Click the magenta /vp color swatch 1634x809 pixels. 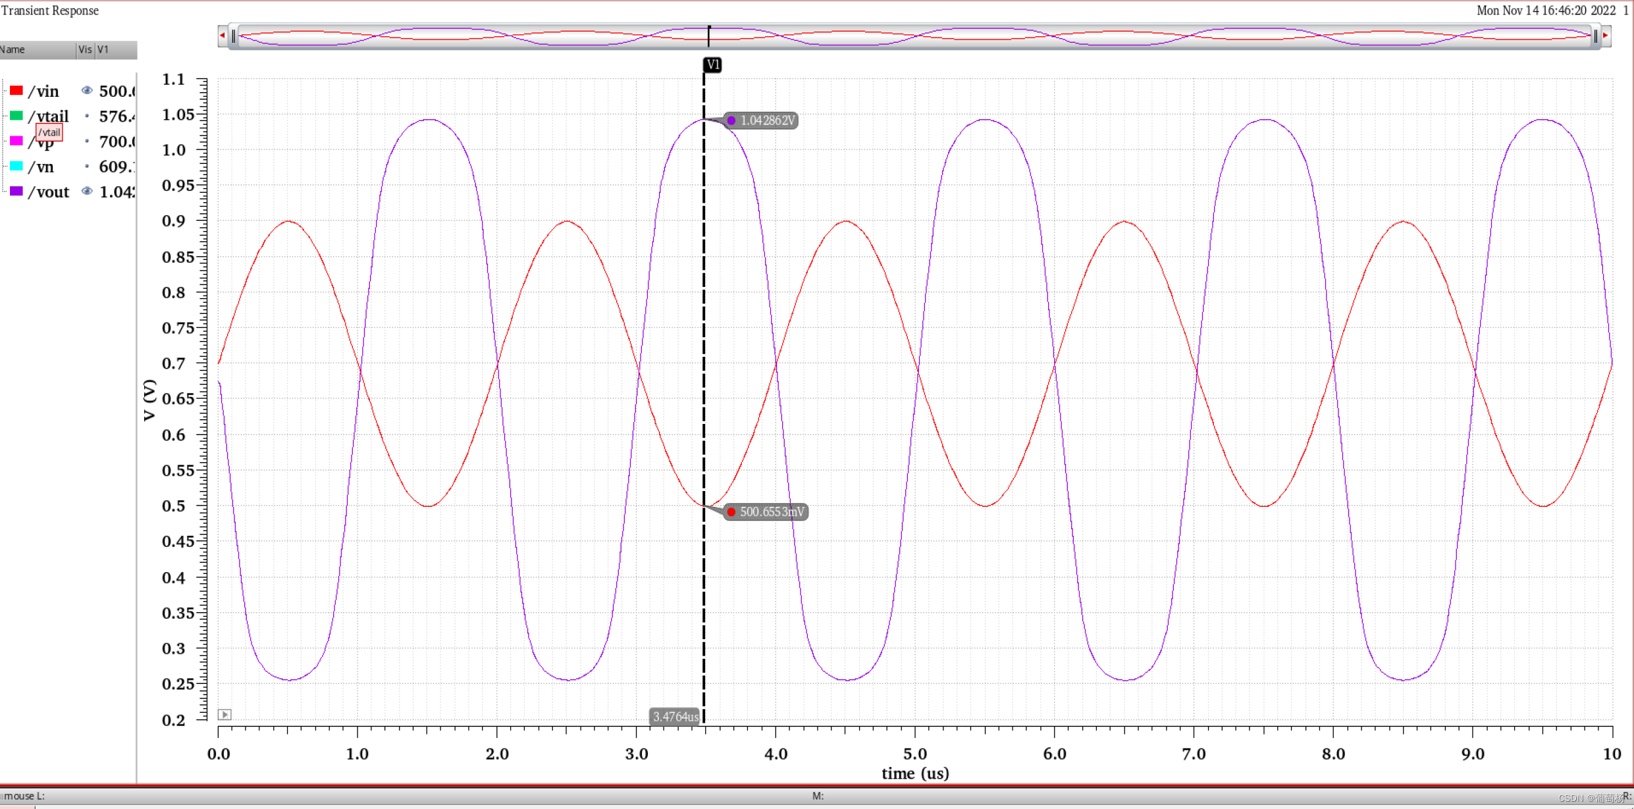point(16,141)
